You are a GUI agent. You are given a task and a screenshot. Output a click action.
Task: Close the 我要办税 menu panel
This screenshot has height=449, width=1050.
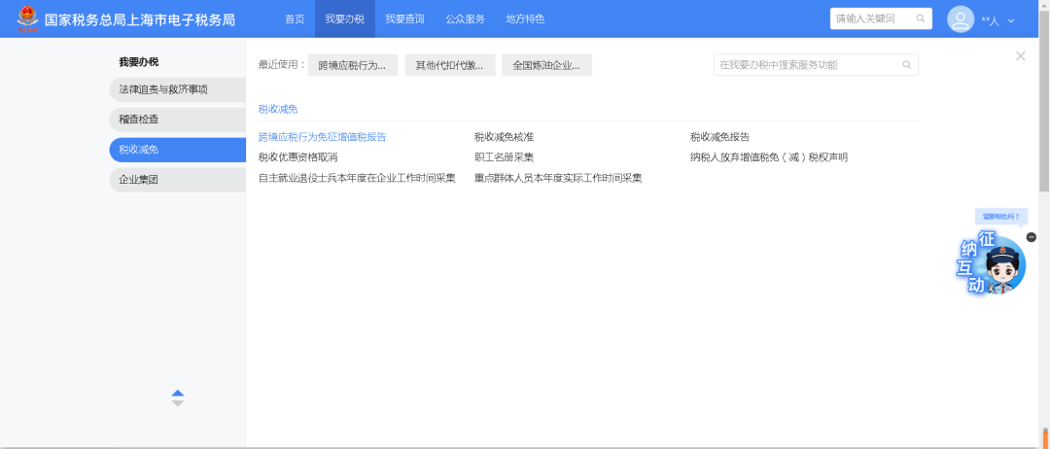point(1020,56)
